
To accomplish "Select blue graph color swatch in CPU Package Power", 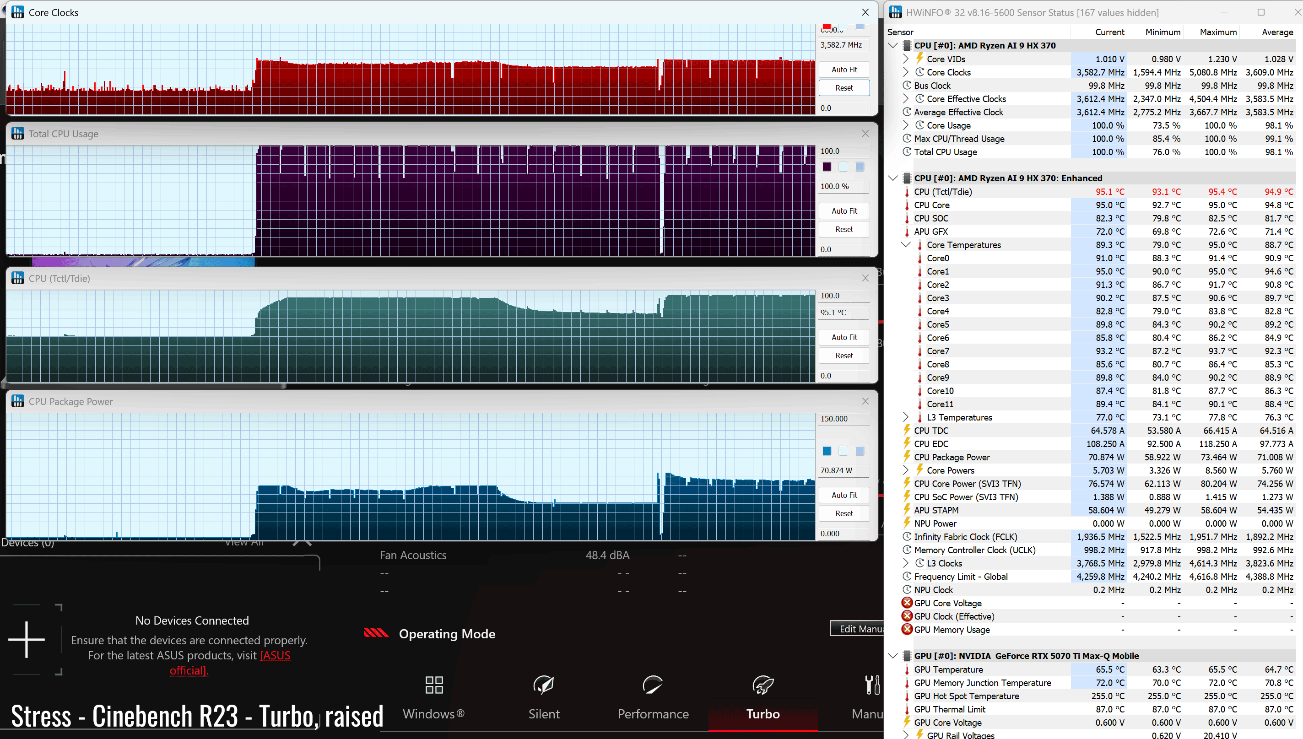I will 827,451.
